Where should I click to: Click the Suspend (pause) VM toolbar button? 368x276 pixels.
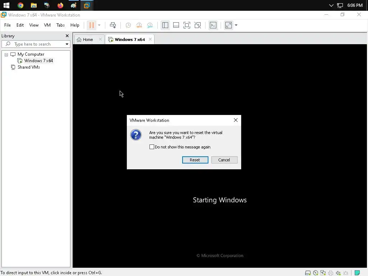point(92,25)
